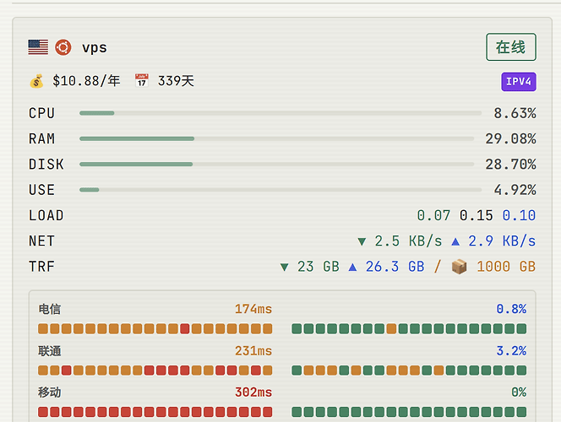
Task: Click the IPV4 badge
Action: pos(519,82)
